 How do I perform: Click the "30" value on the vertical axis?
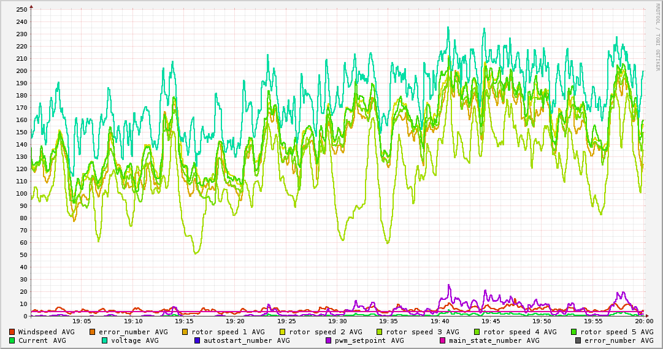point(23,280)
